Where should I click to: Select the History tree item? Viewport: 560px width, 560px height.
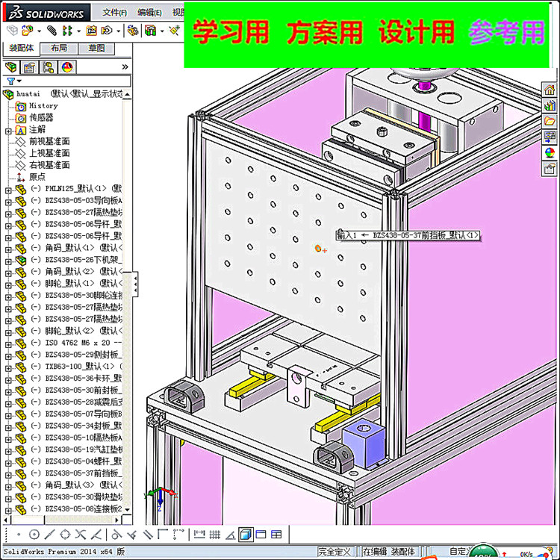tap(43, 106)
